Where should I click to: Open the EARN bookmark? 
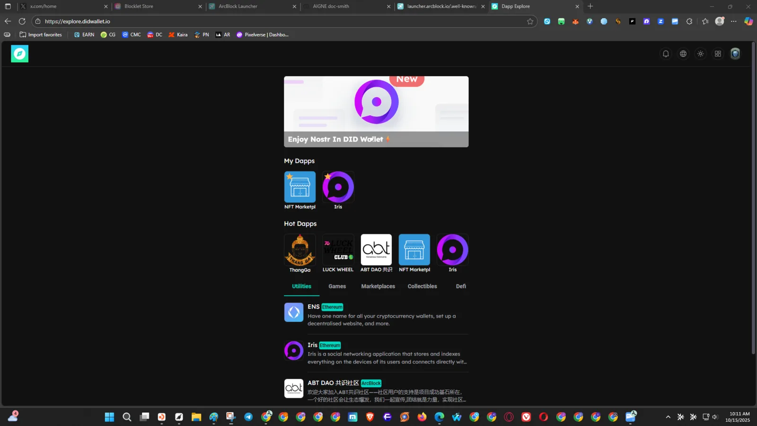[84, 35]
